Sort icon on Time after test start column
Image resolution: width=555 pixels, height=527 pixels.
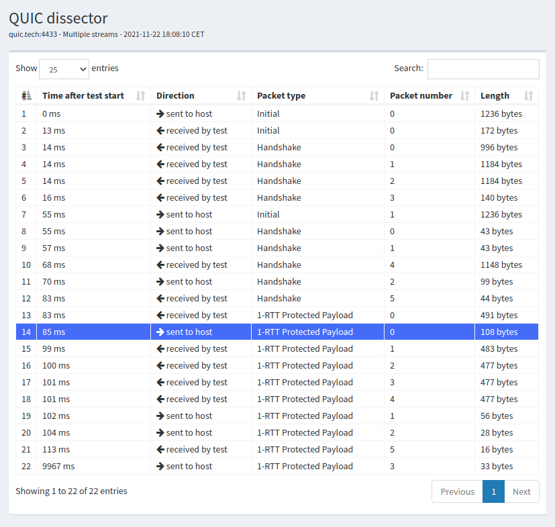[141, 95]
